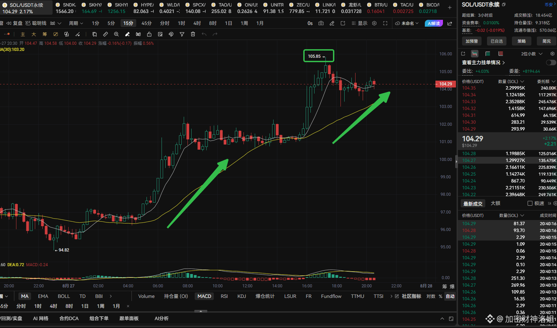Select the 大额 large trades tab
Viewport: 557px width, 328px height.
coord(496,203)
